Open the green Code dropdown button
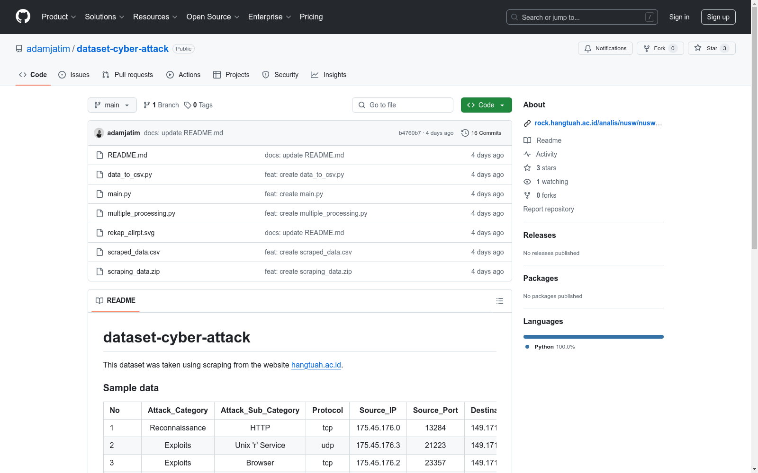Viewport: 758px width, 473px height. click(486, 105)
